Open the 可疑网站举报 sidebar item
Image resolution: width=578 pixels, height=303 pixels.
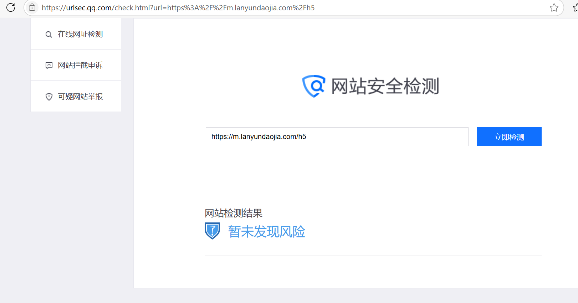pyautogui.click(x=76, y=96)
